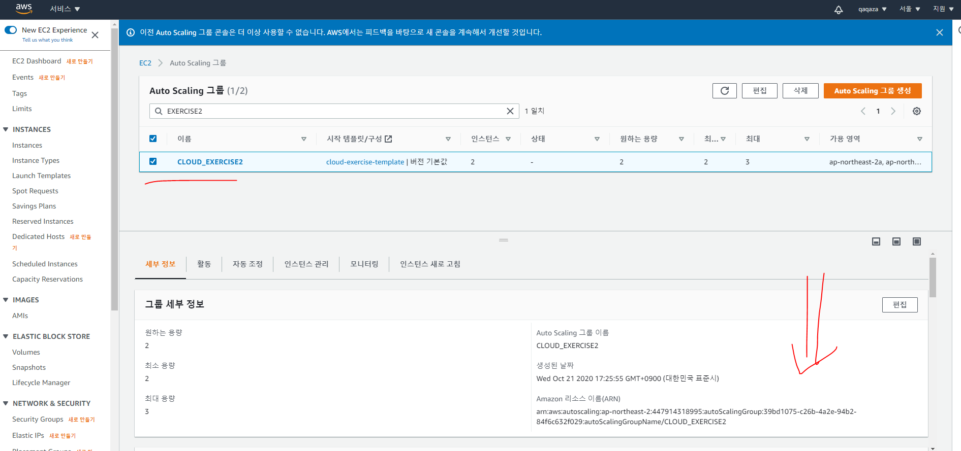Image resolution: width=961 pixels, height=451 pixels.
Task: Toggle the select-all header checkbox
Action: coord(153,138)
